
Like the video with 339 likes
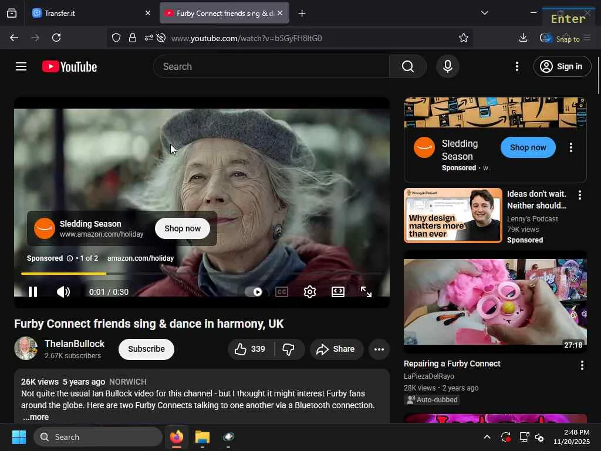(x=251, y=349)
